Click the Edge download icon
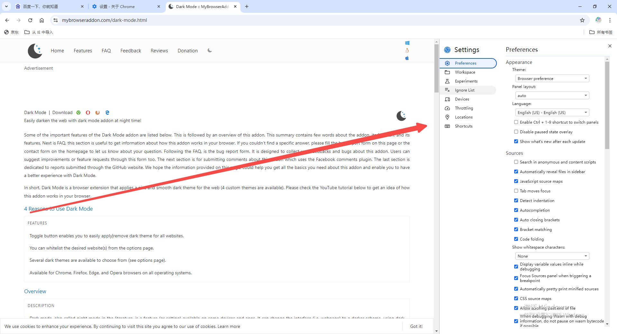Viewport: 617px width, 334px height. click(107, 112)
